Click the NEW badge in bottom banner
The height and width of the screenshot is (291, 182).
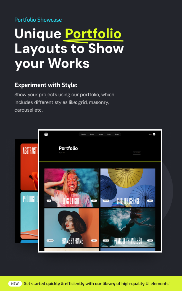(x=15, y=284)
